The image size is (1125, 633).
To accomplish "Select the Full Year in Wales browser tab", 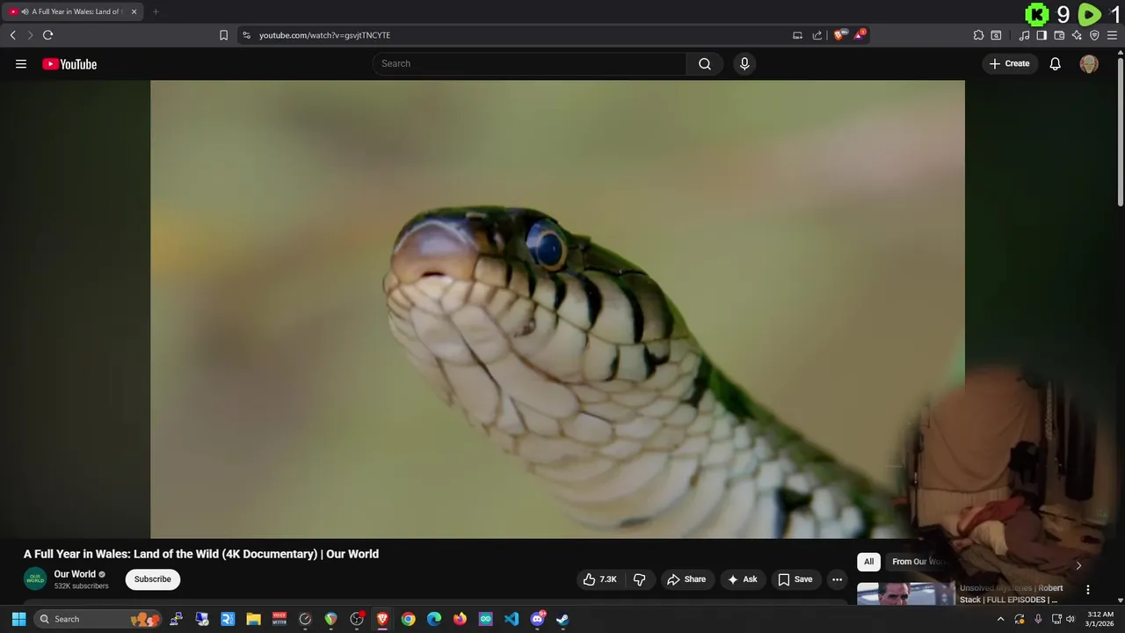I will (x=74, y=11).
